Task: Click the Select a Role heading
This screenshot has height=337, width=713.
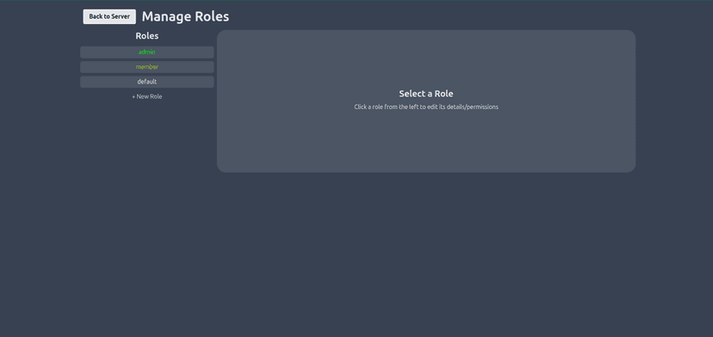Action: 426,94
